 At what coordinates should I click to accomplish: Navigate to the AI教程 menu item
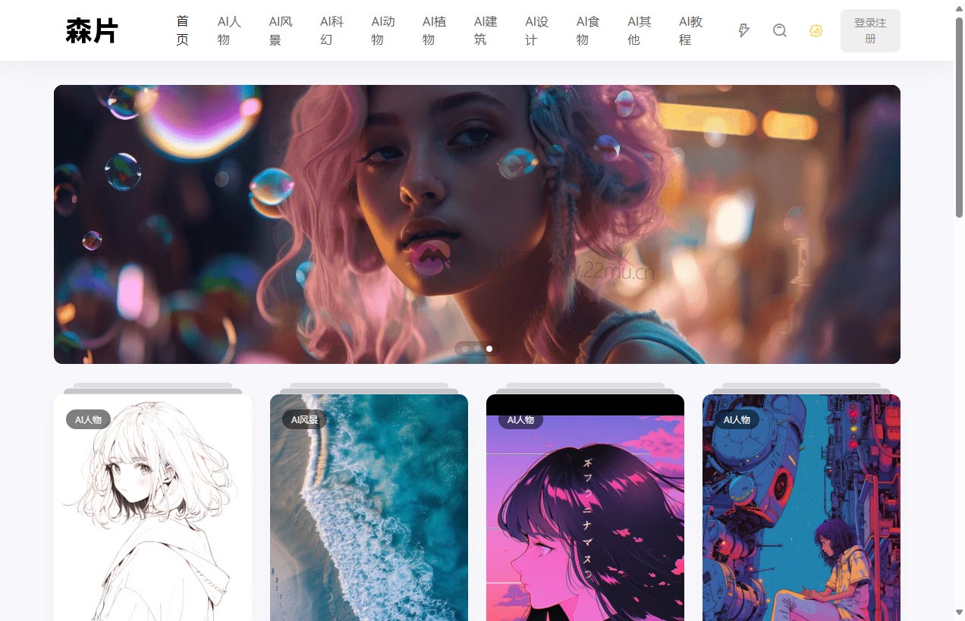[x=690, y=30]
